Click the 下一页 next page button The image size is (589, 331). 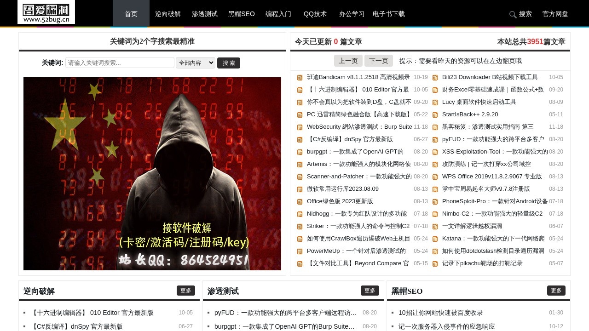[378, 60]
